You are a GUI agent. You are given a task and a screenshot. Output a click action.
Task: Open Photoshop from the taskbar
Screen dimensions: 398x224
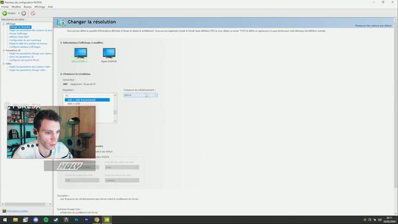click(x=76, y=220)
